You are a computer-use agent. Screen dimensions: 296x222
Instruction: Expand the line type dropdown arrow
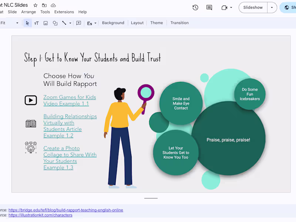click(70, 23)
